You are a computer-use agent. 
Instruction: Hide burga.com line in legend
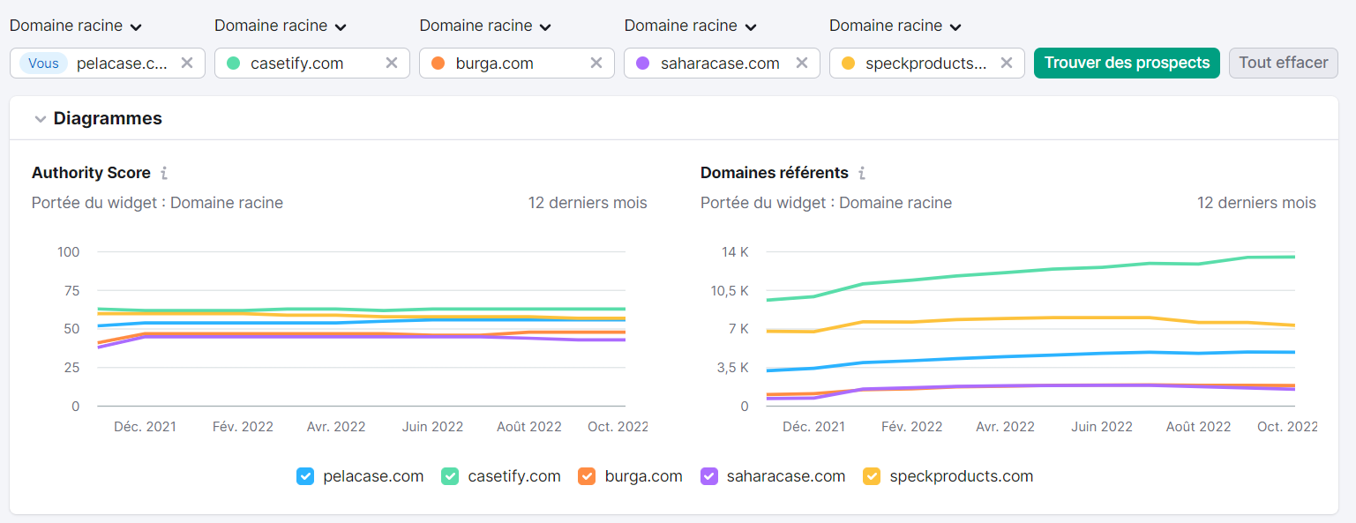(587, 476)
